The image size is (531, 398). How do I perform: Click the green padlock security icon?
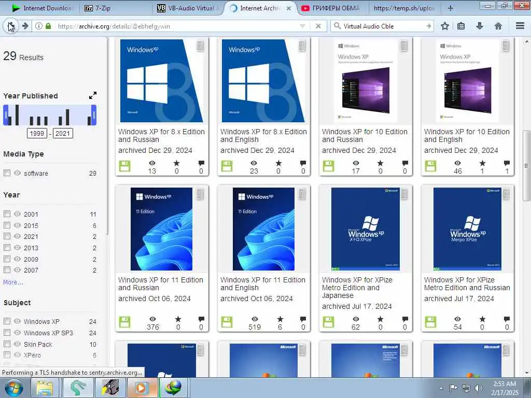point(48,26)
